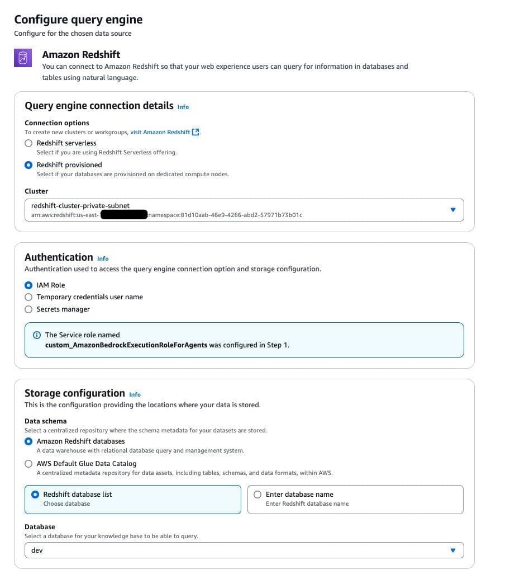Choose Secrets manager authentication
The width and height of the screenshot is (515, 579).
click(28, 309)
